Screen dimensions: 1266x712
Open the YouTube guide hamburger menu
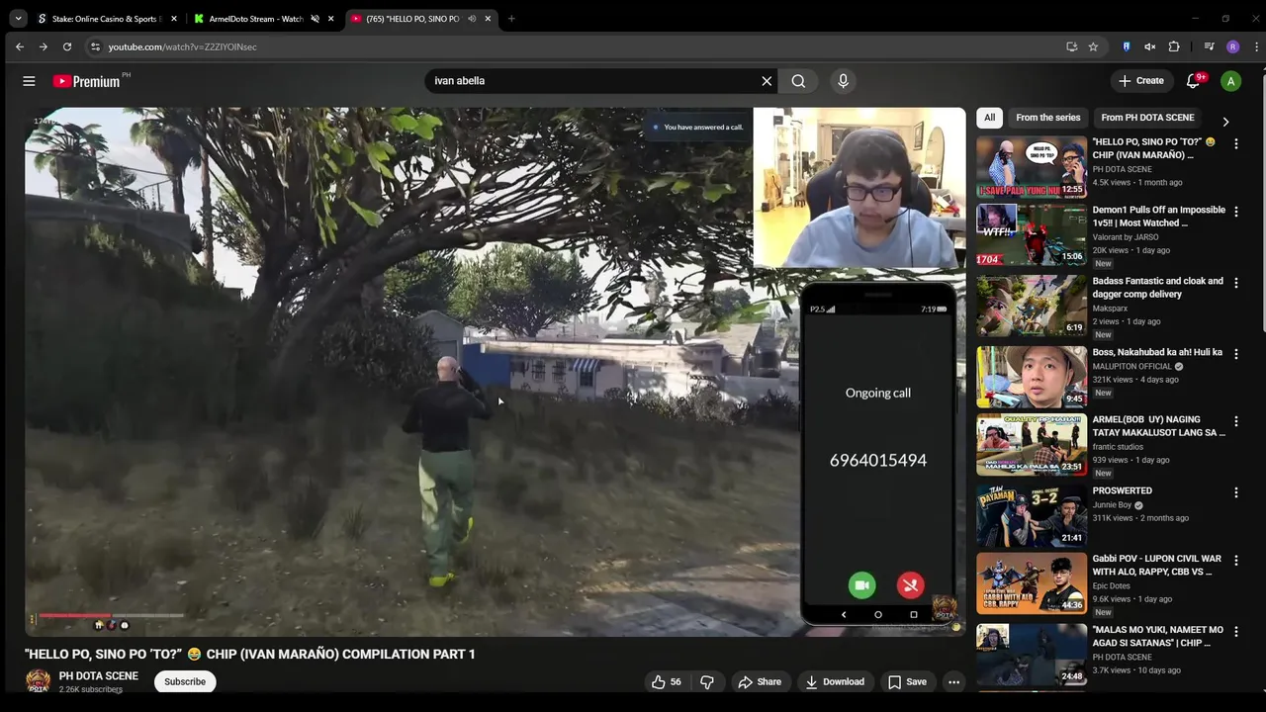29,81
